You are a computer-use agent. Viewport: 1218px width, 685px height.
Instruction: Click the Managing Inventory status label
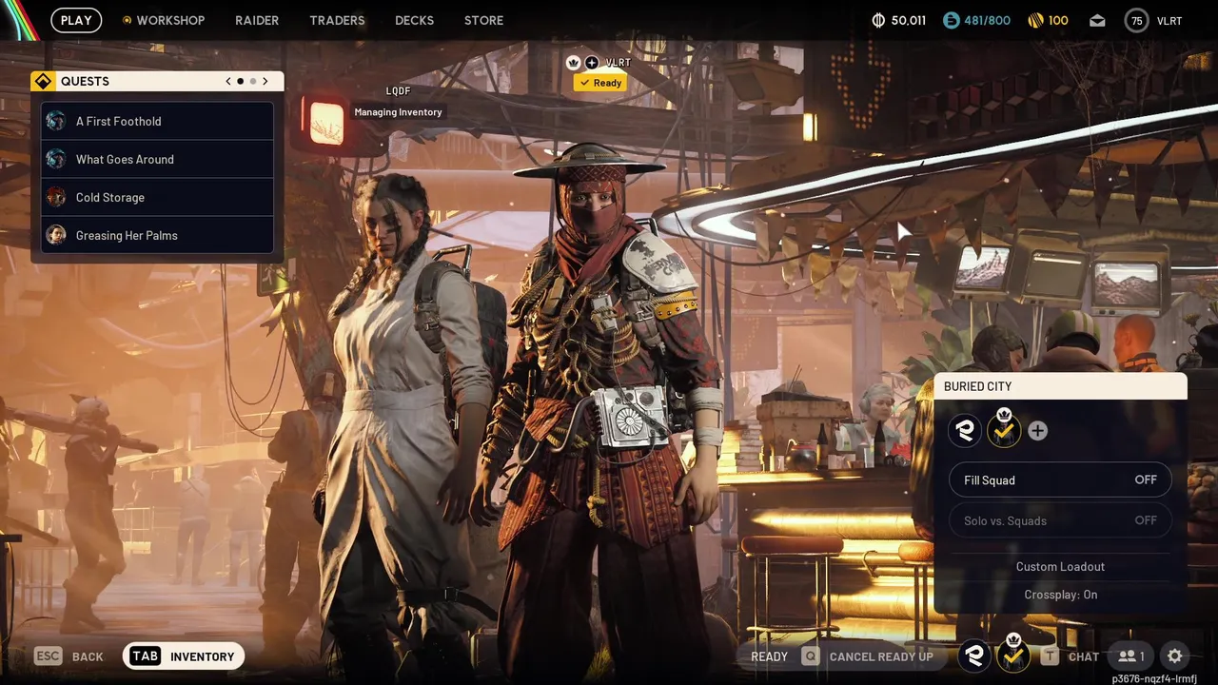pos(398,112)
